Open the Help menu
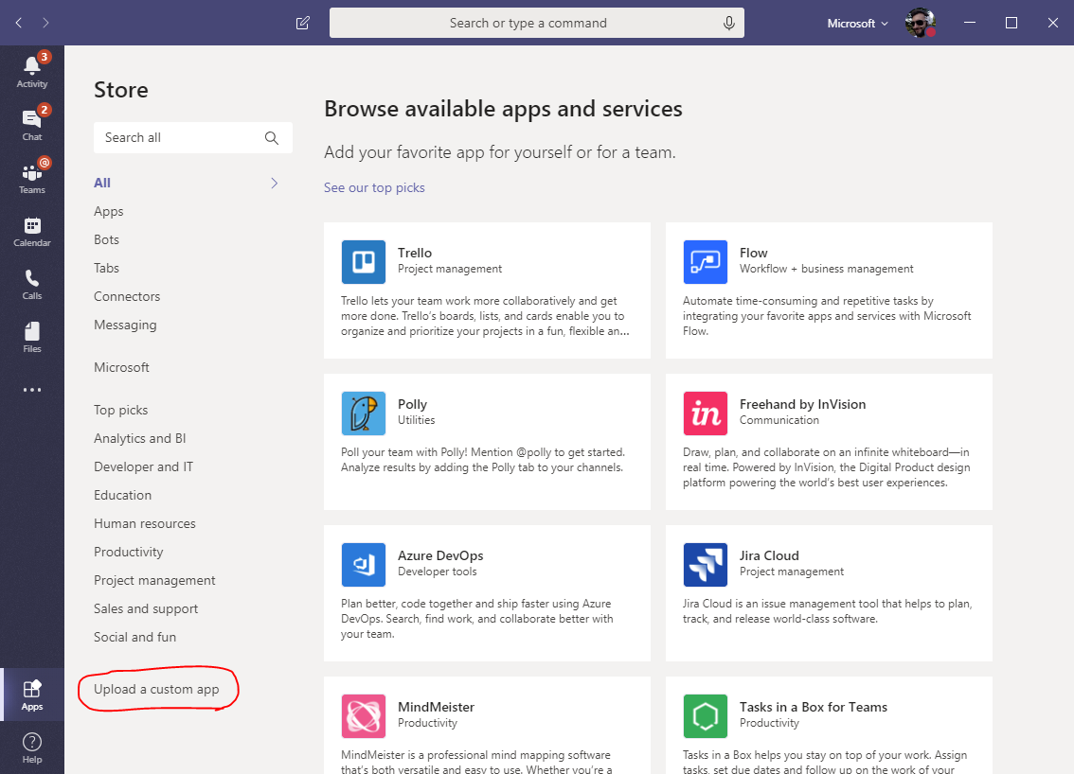The width and height of the screenshot is (1074, 774). point(32,748)
